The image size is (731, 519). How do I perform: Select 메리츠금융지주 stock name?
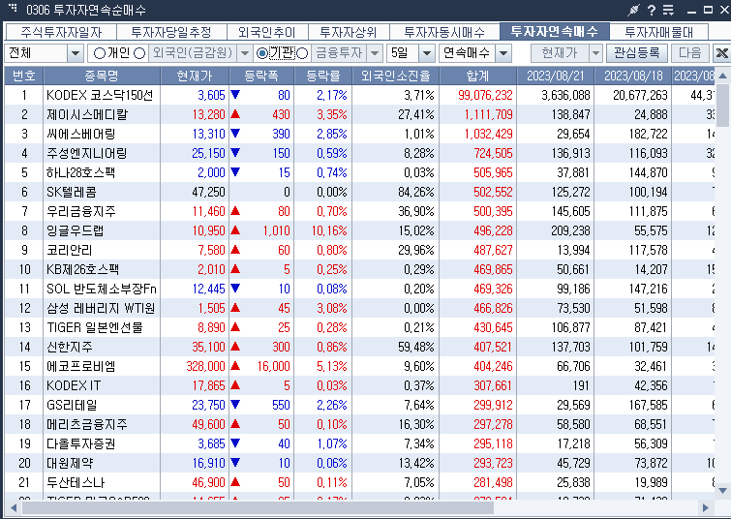[x=87, y=425]
